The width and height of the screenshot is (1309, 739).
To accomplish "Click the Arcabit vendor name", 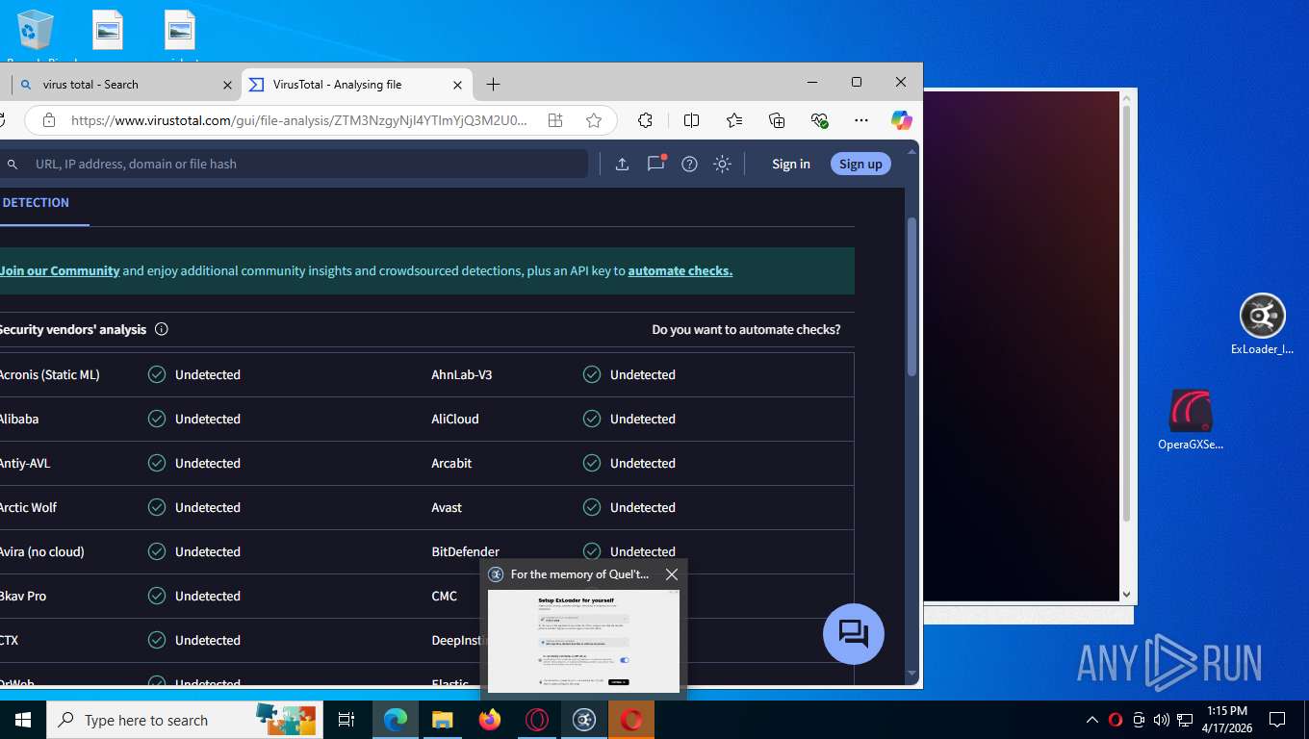I will (451, 463).
